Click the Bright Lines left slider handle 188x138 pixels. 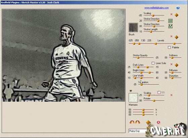pyautogui.click(x=141, y=73)
